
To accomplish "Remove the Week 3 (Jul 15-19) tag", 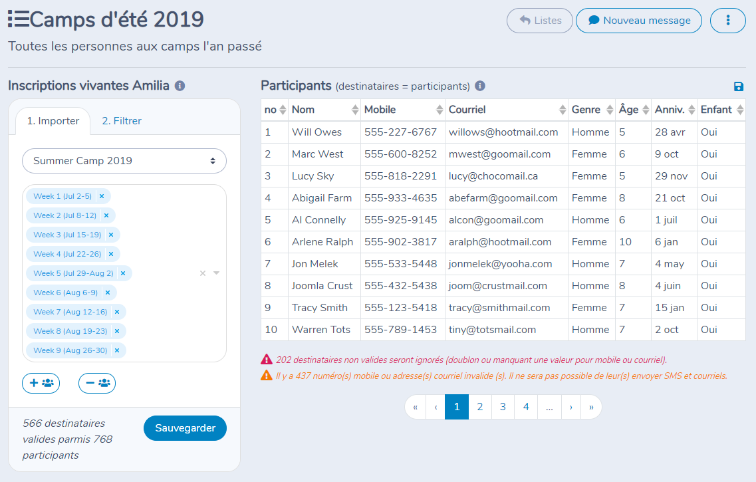I will click(x=111, y=235).
